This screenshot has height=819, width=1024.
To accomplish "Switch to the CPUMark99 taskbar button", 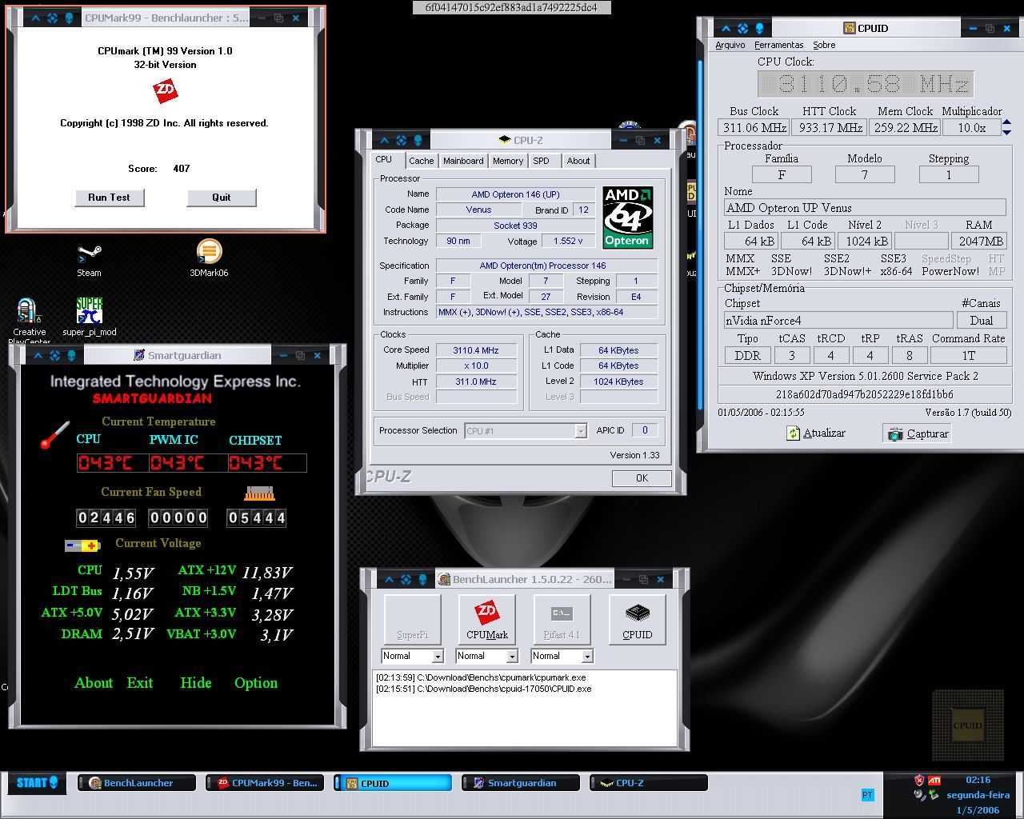I will coord(265,783).
